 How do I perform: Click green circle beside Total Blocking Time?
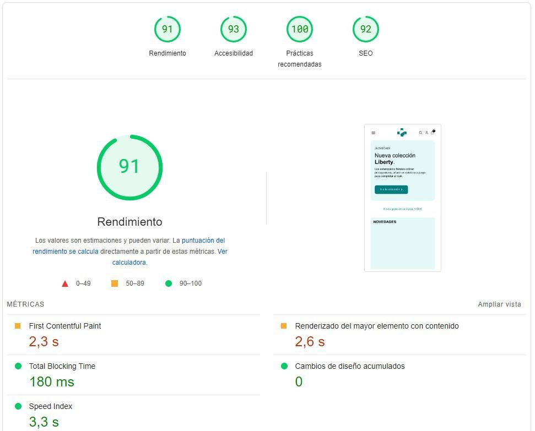pyautogui.click(x=18, y=366)
